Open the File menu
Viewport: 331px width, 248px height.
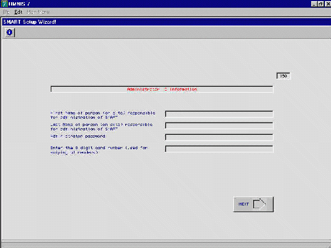click(6, 12)
